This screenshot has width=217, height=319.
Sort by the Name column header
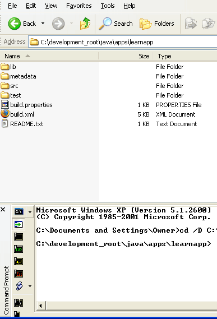(x=49, y=56)
